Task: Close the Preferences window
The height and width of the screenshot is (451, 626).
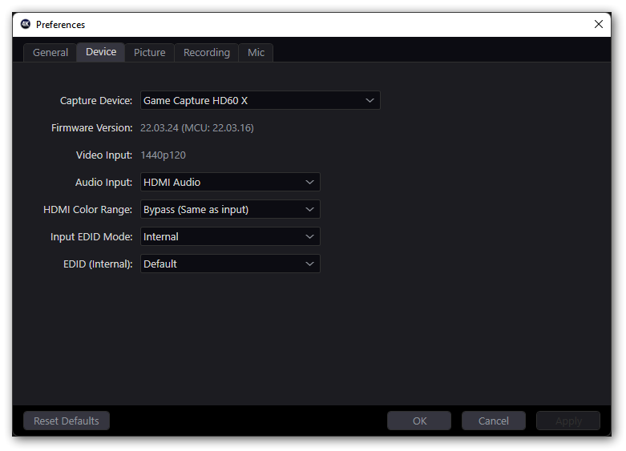Action: click(x=598, y=24)
